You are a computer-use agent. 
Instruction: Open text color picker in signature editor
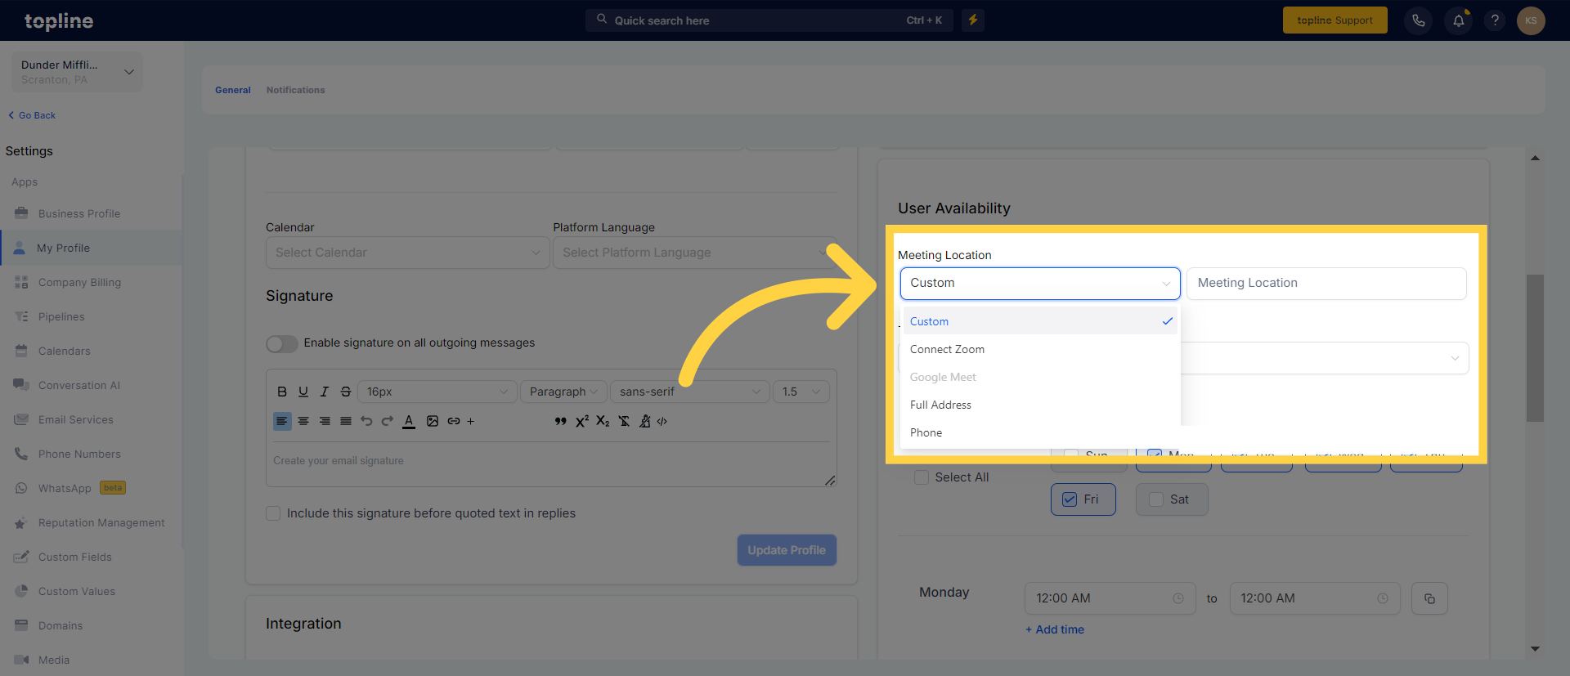pos(409,421)
